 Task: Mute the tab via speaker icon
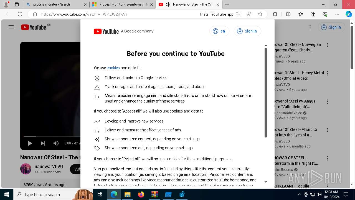click(168, 4)
